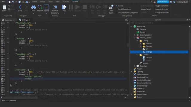The image size is (191, 107).
Task: Select the Dropper script in Explorer
Action: click(x=149, y=57)
